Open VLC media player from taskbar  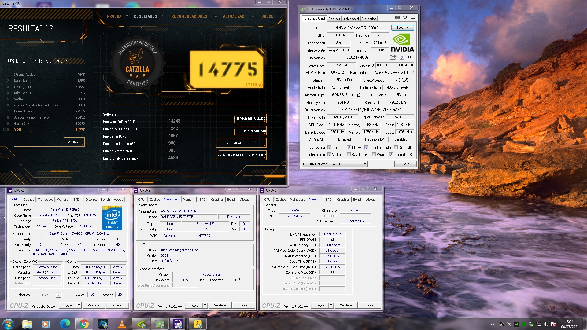click(x=122, y=324)
